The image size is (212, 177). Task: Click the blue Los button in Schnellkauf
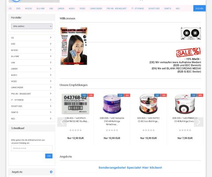tap(49, 156)
